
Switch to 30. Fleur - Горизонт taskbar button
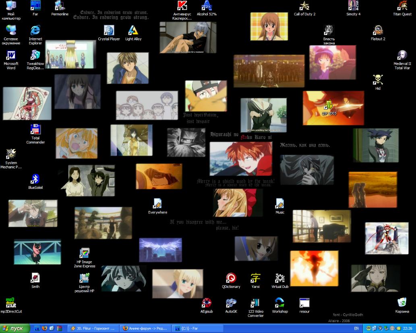coord(93,329)
